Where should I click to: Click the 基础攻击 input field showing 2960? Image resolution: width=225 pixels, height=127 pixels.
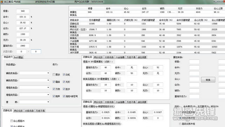[x=23, y=46]
